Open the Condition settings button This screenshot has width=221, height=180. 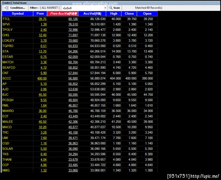pos(15,8)
